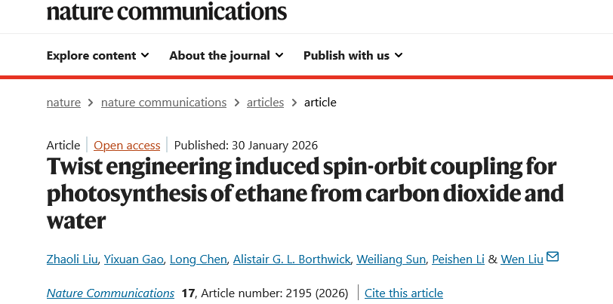Screen dimensions: 613x304
Task: Open author Weiliang Sun's details
Action: 391,259
